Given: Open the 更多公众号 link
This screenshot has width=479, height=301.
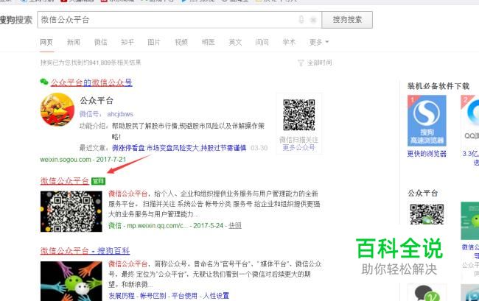Looking at the screenshot, I should click(298, 148).
